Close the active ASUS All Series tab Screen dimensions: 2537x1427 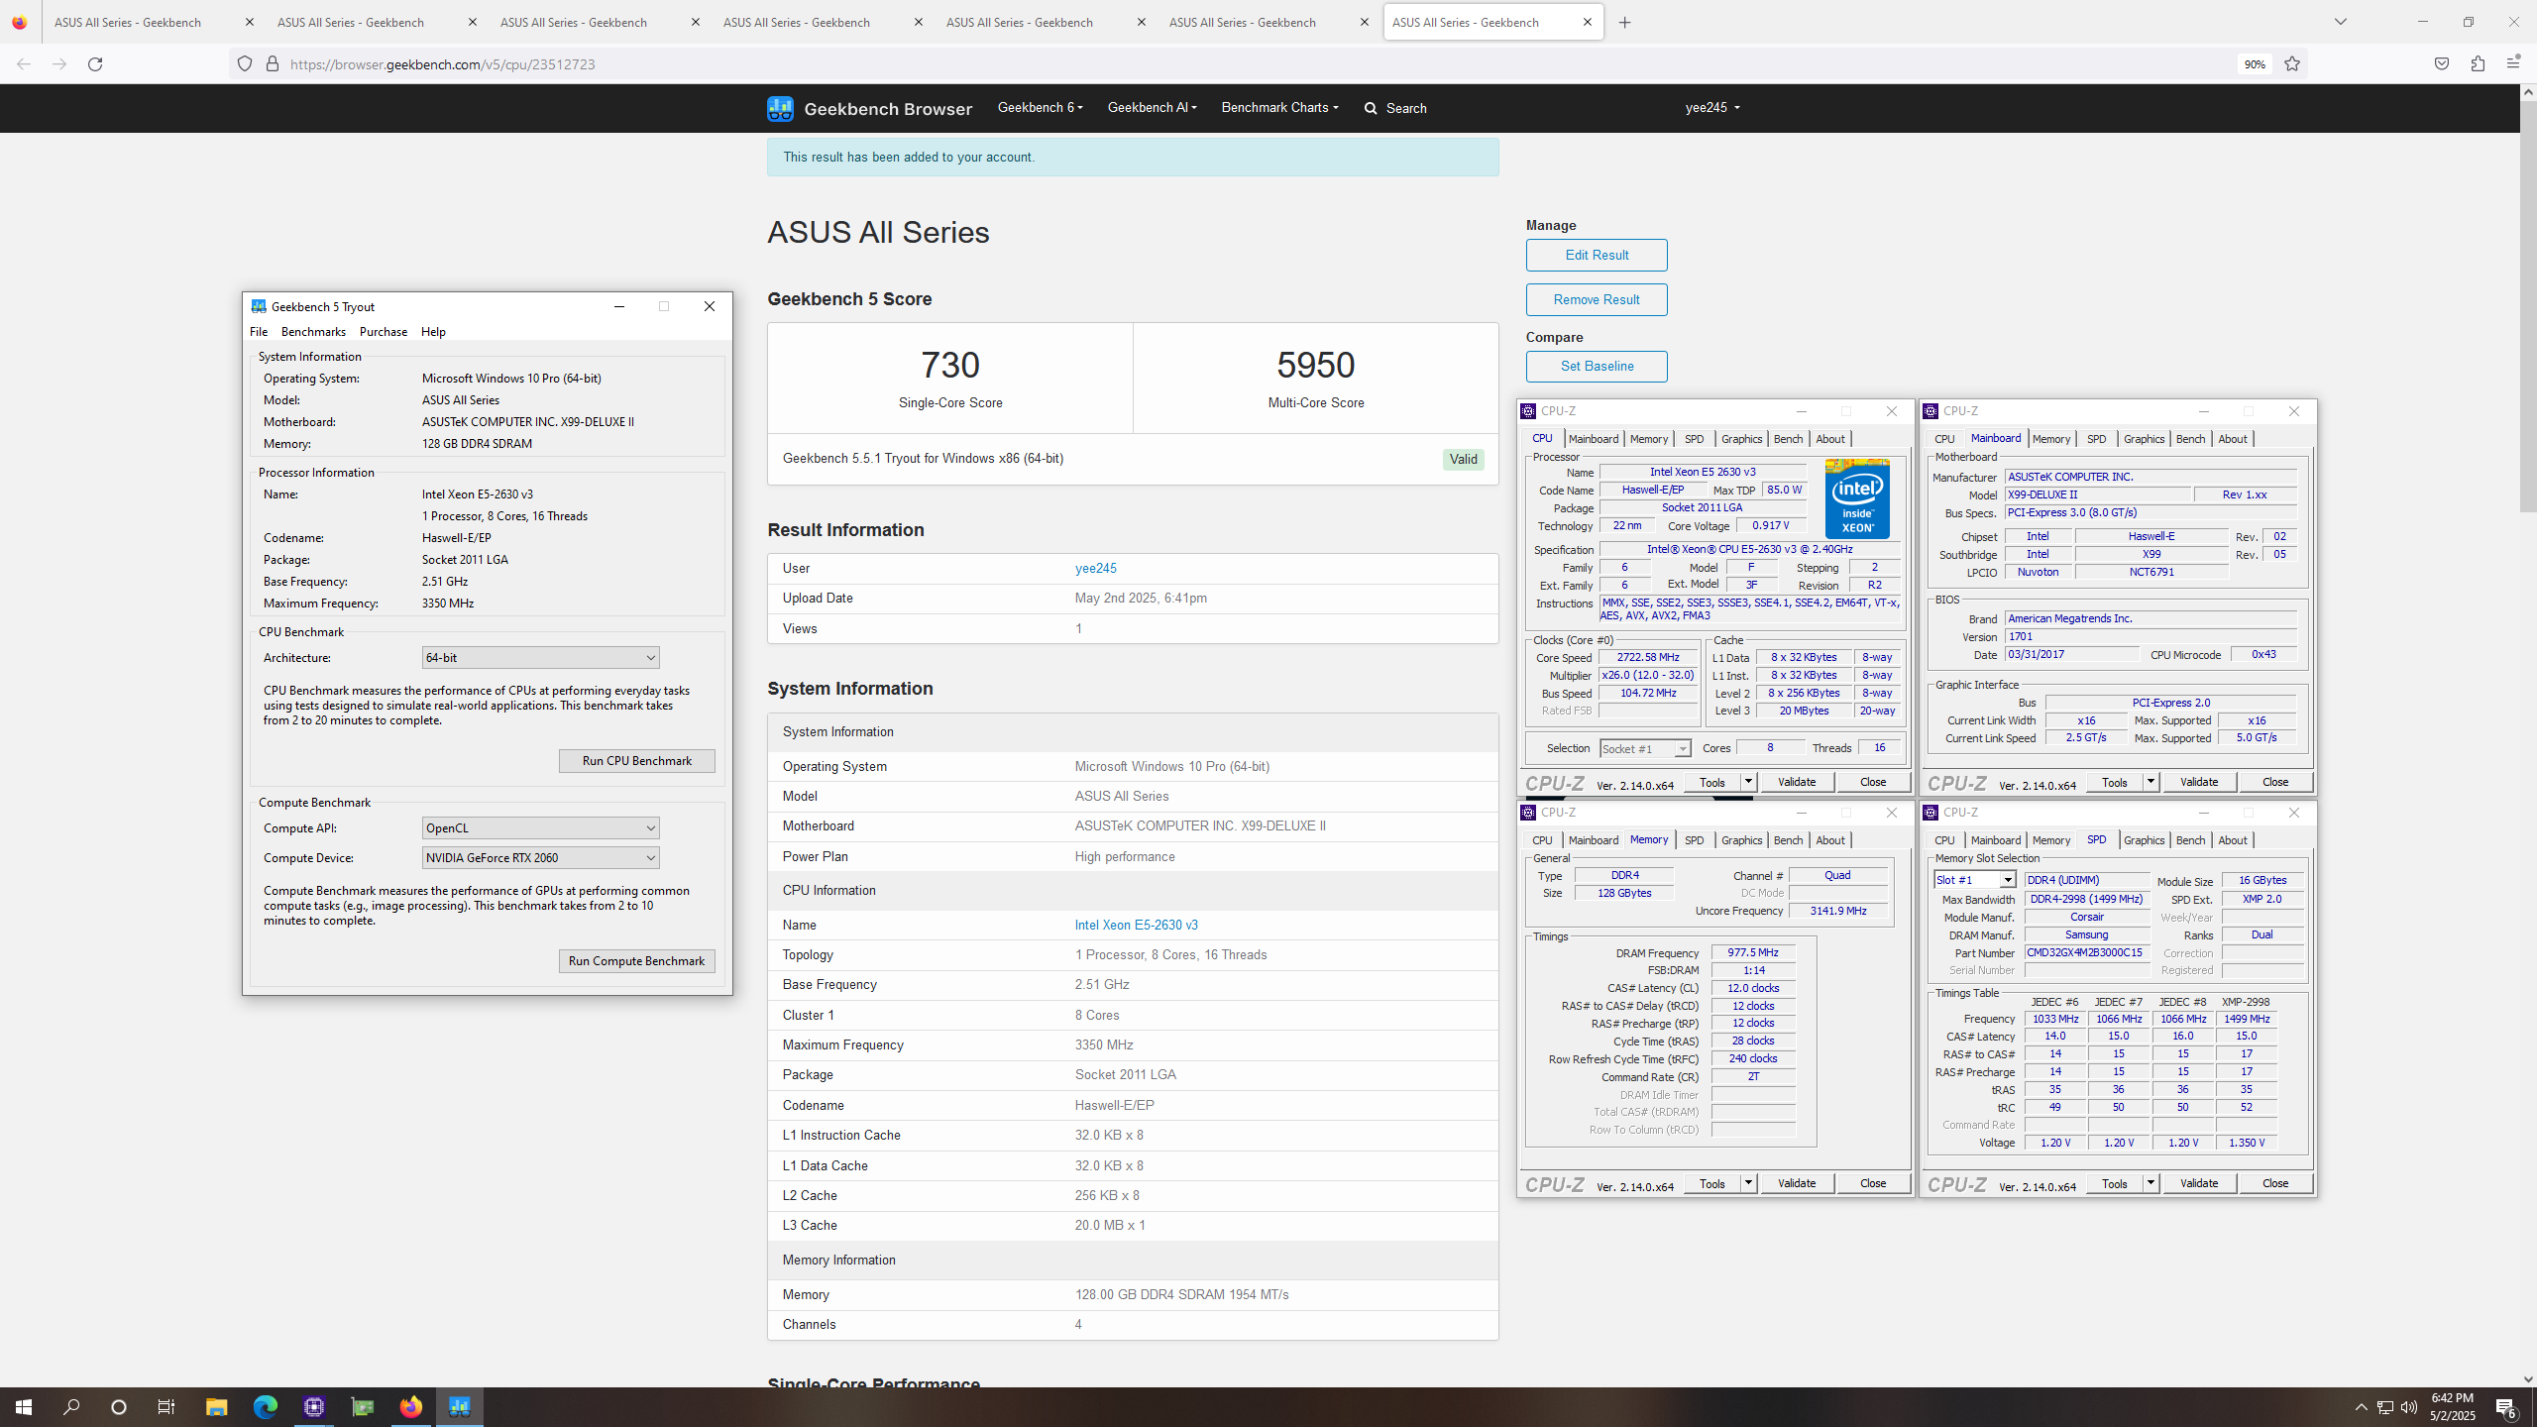1587,22
